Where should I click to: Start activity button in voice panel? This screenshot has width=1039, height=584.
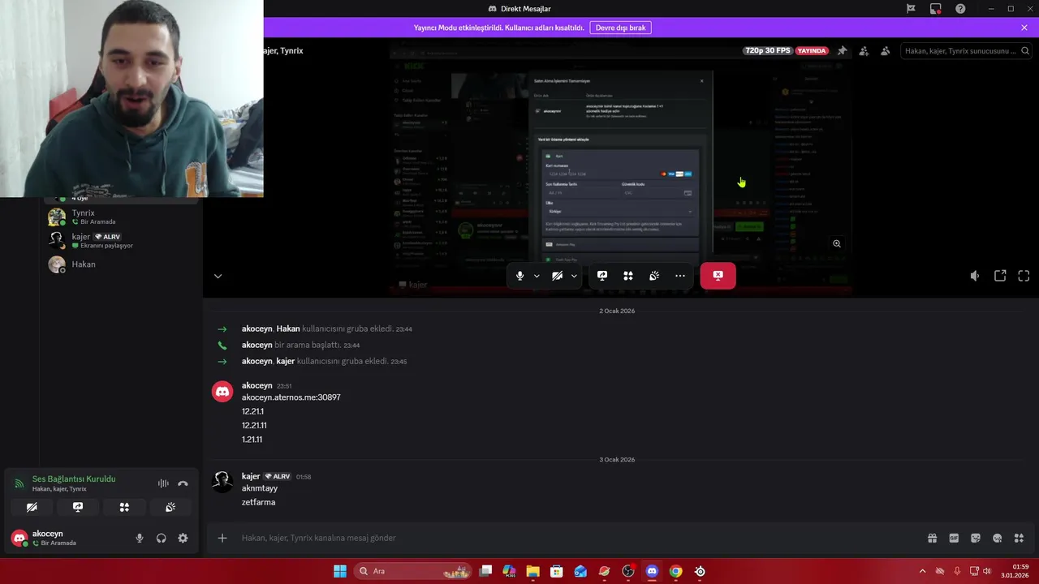click(124, 507)
